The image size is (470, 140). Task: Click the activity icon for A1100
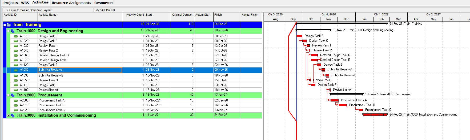[x=16, y=90]
